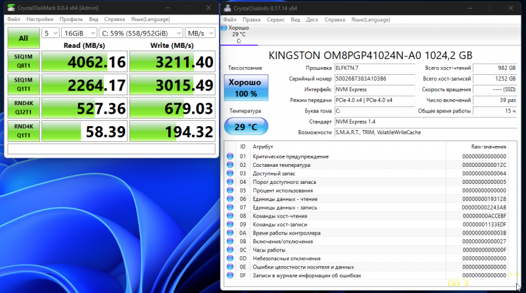
Task: Open Справка menu in CrystalDiskMark
Action: coord(114,19)
